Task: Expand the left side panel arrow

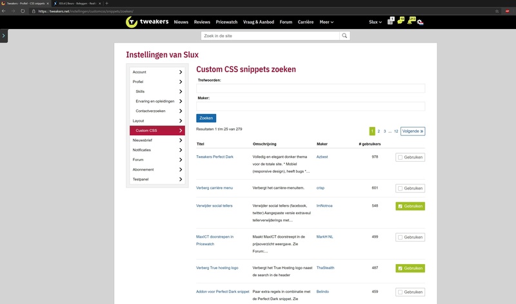Action: tap(4, 35)
